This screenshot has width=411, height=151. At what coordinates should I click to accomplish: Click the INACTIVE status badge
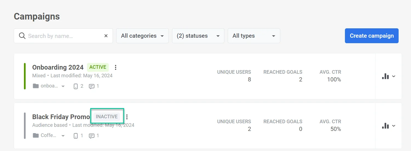(x=107, y=117)
